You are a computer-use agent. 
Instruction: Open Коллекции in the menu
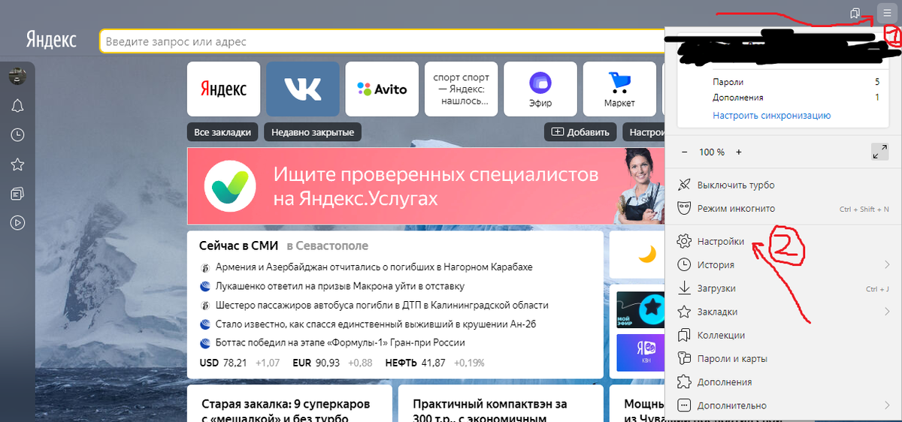click(x=783, y=335)
